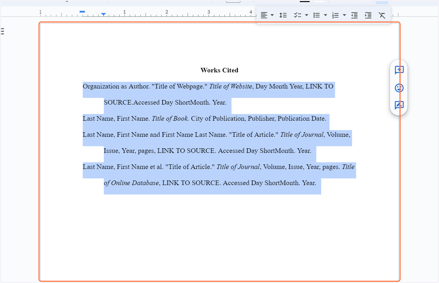Viewport: 439px width, 283px height.
Task: Expand the bulleted list menu arrow
Action: 326,15
